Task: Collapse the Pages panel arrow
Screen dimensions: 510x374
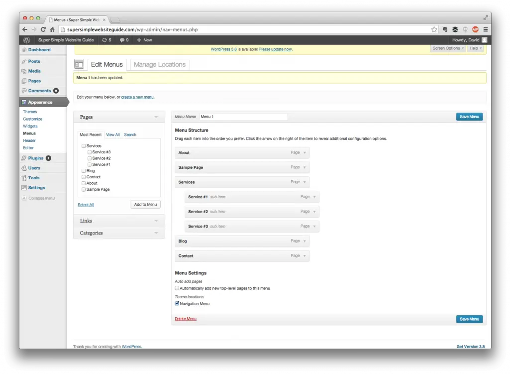Action: click(x=156, y=117)
